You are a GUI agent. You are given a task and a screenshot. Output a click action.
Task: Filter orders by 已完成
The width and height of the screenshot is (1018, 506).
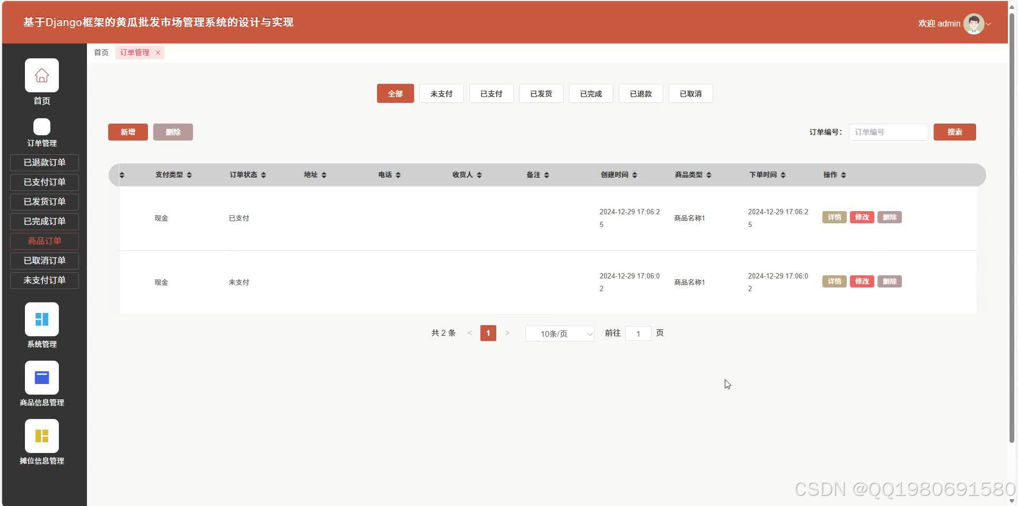pos(591,93)
